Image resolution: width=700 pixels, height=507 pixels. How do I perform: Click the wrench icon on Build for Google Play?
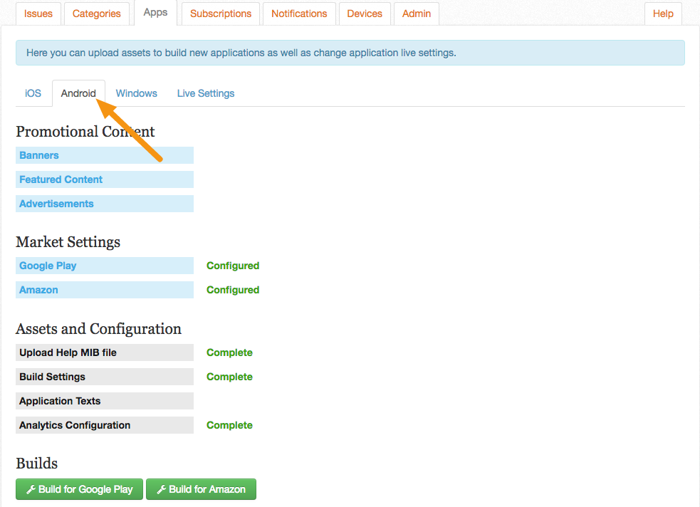tap(31, 490)
